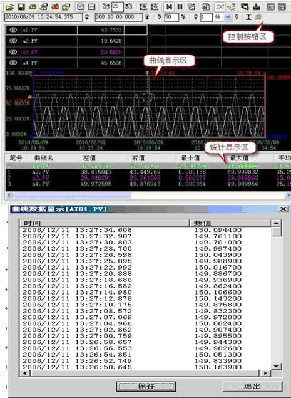Click the play/step forward toolbar button
Image resolution: width=291 pixels, height=398 pixels.
(x=170, y=7)
